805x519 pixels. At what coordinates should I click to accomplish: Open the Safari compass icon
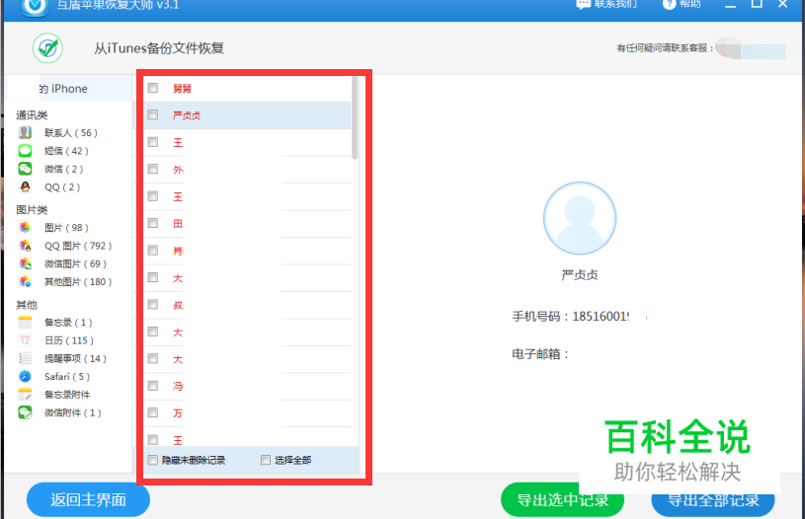(x=25, y=377)
